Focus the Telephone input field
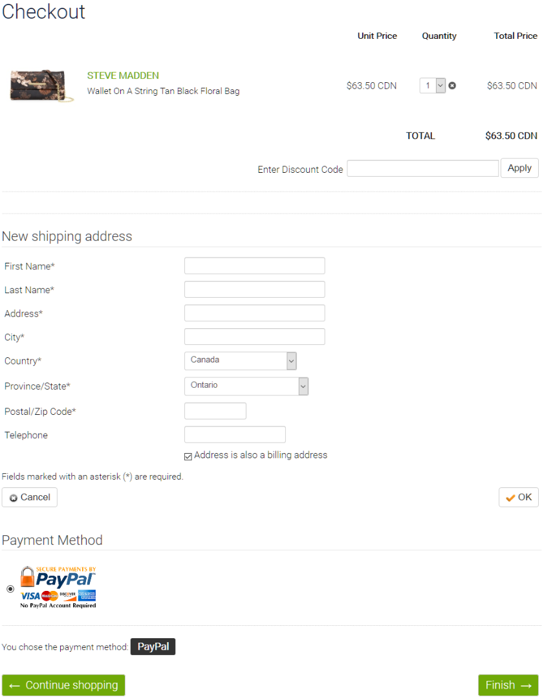Screen dimensions: 542x699 [x=235, y=435]
